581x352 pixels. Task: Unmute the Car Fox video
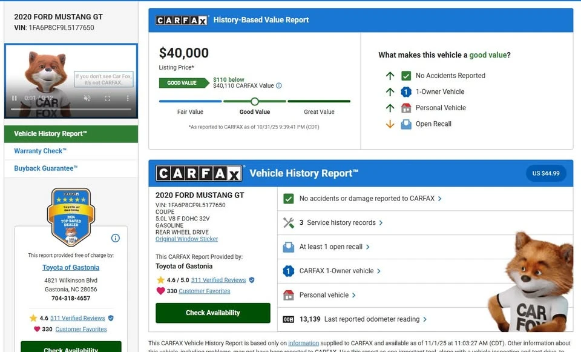[87, 98]
